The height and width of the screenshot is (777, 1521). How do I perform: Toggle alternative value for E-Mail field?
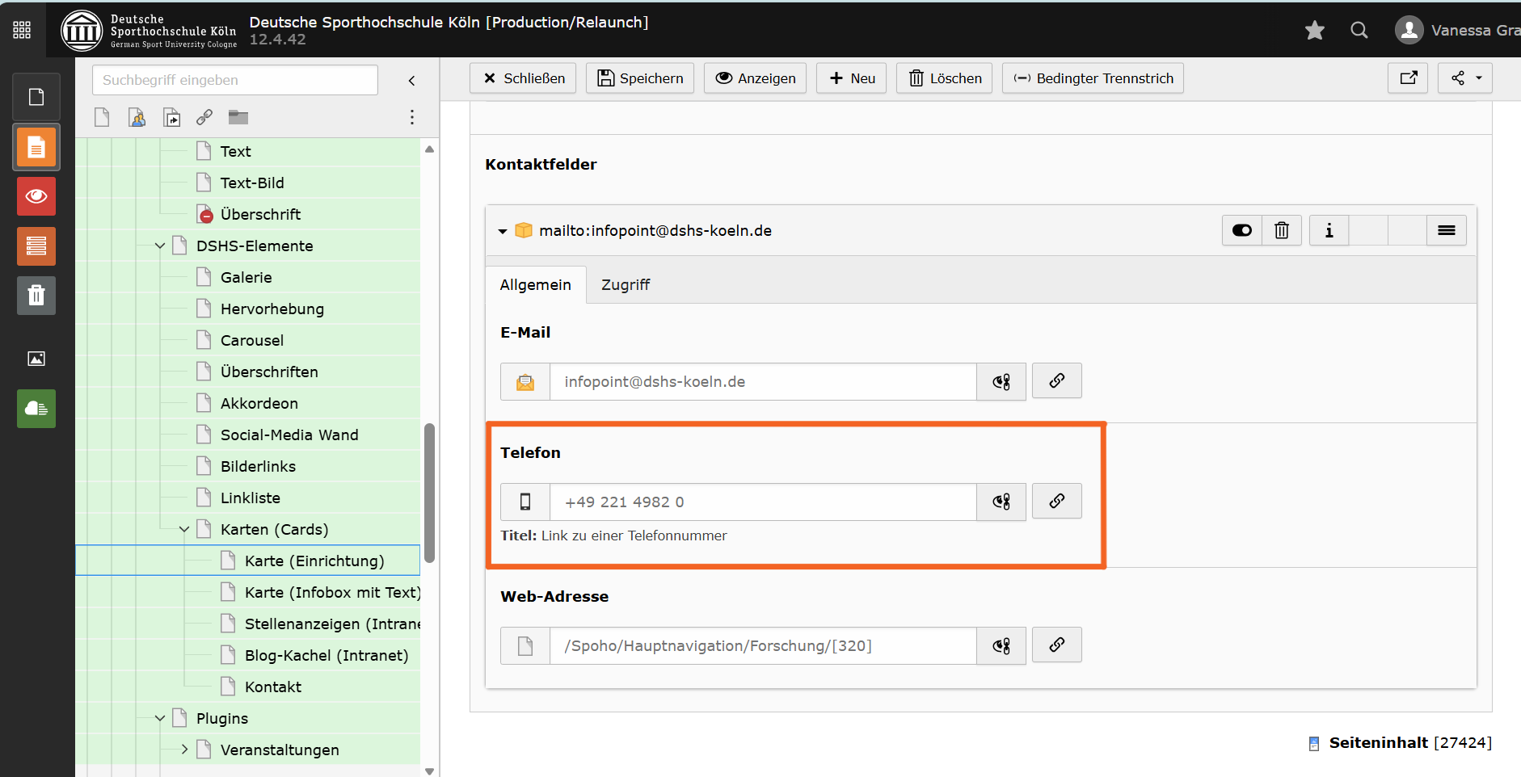(x=1001, y=382)
